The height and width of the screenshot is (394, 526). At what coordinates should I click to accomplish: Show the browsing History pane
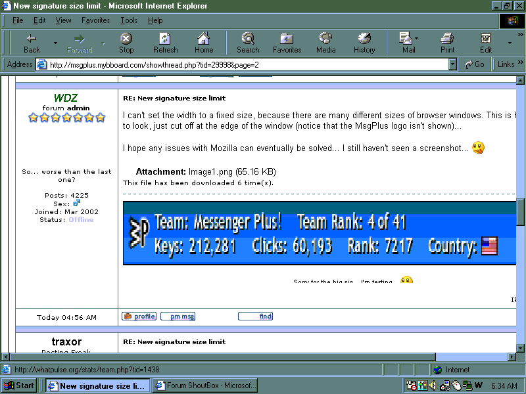pyautogui.click(x=364, y=43)
